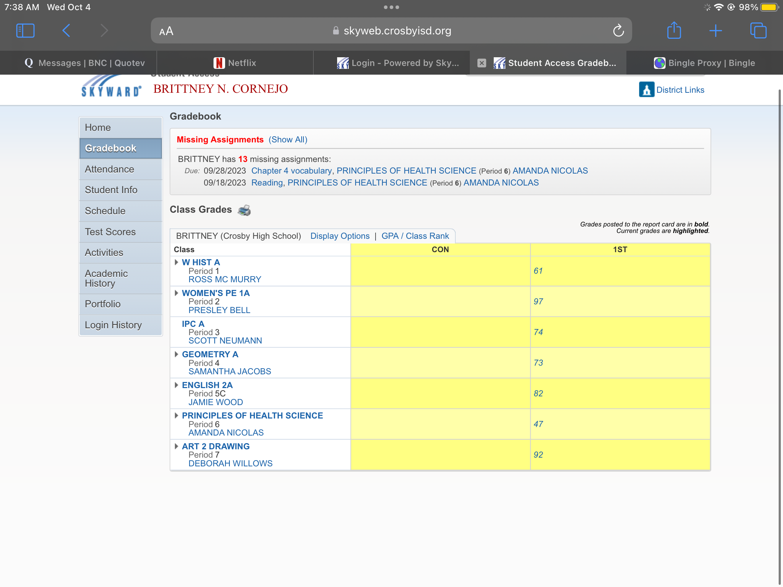Switch to the Netflix browser tab
Viewport: 783px width, 587px height.
(235, 63)
